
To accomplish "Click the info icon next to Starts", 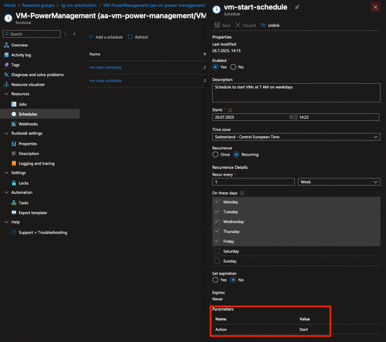I will click(x=230, y=110).
